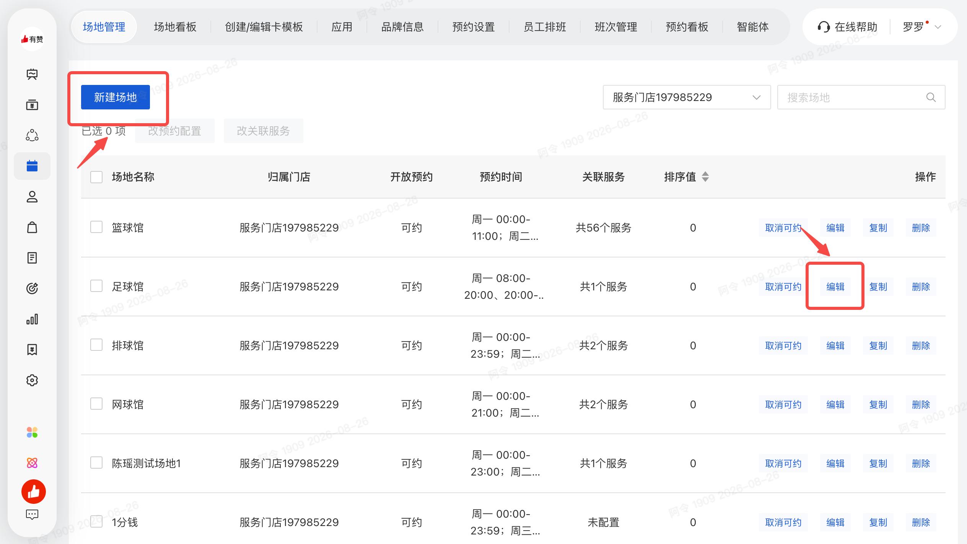Click the 改关联服务 button
Viewport: 967px width, 544px height.
[264, 131]
